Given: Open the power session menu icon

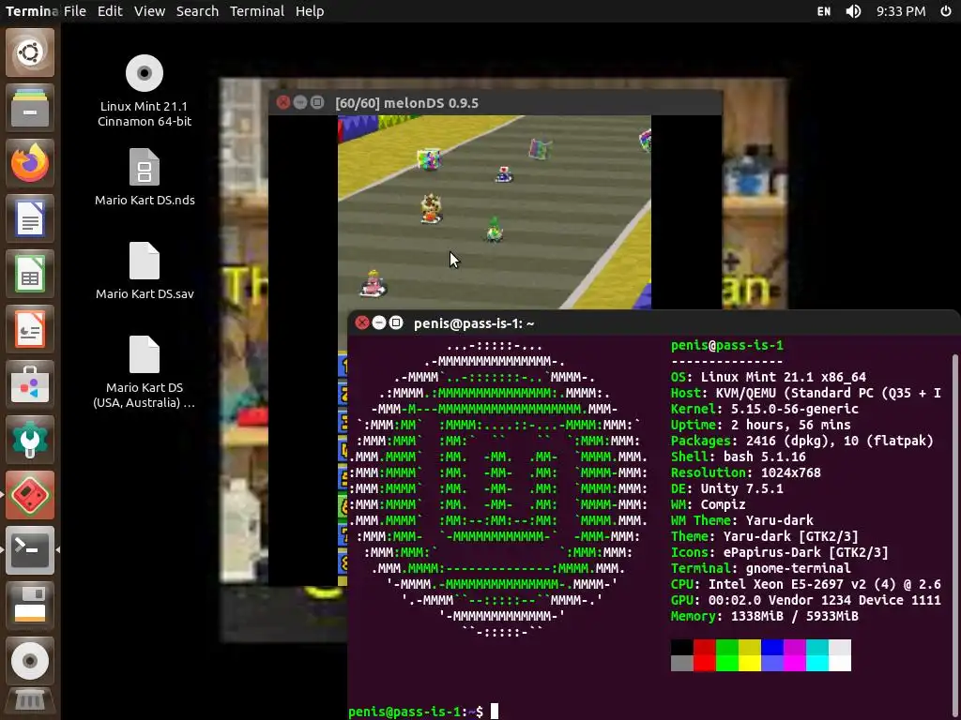Looking at the screenshot, I should 946,11.
